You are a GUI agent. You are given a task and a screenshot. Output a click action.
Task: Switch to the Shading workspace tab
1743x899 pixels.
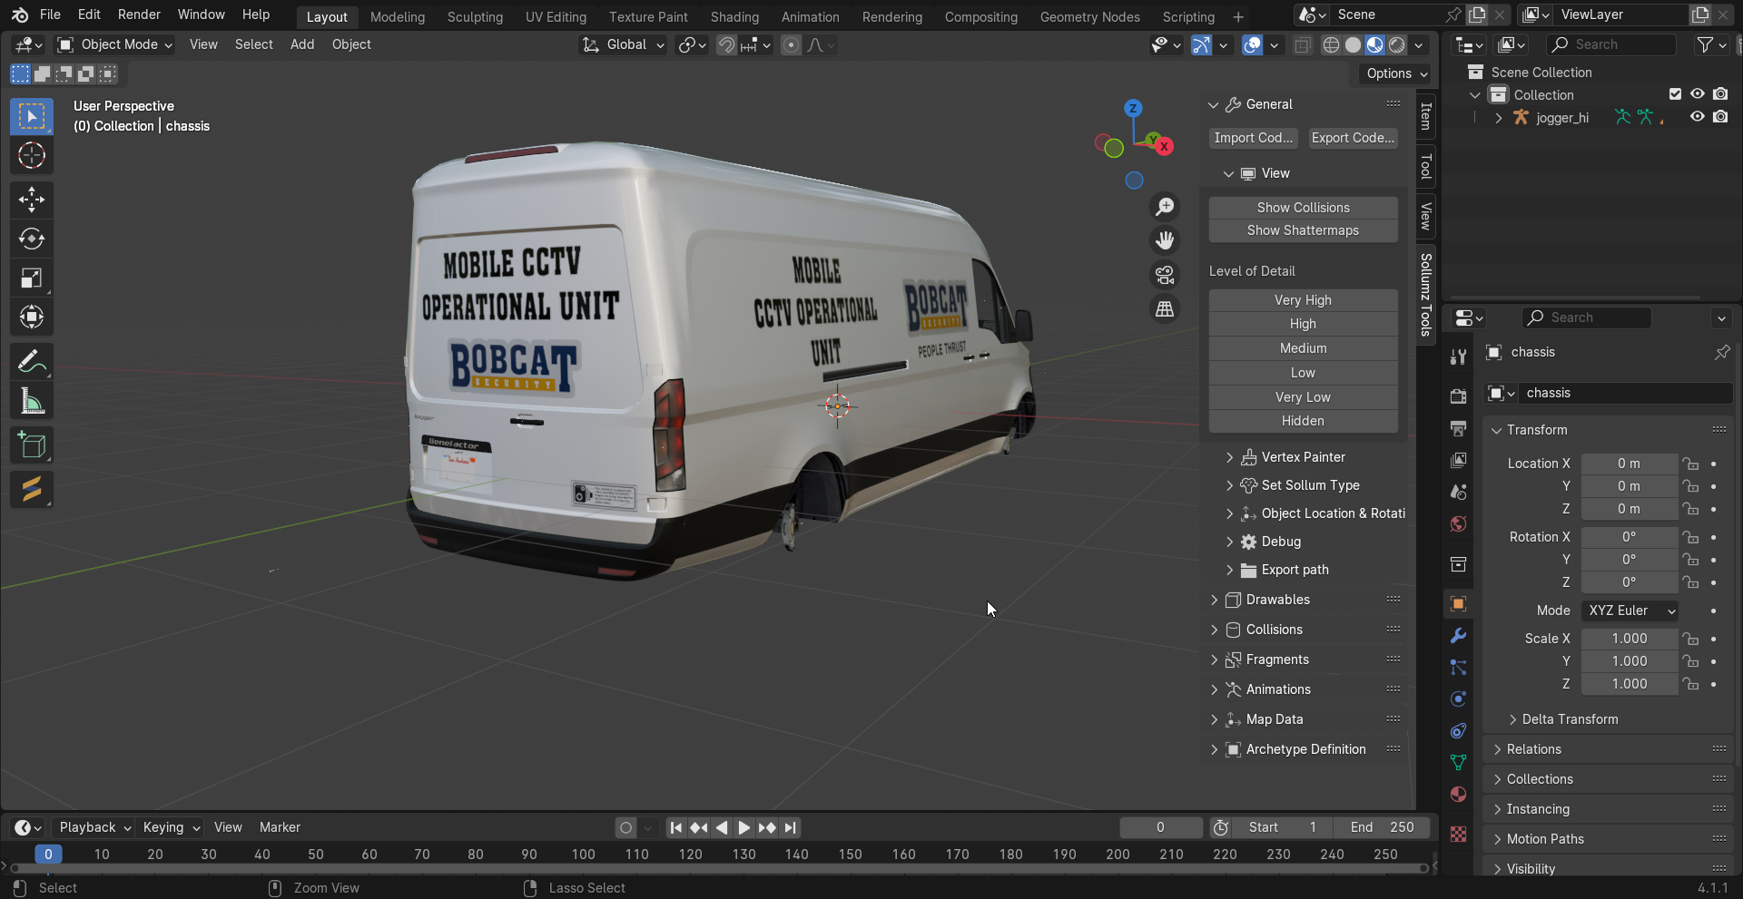point(734,16)
